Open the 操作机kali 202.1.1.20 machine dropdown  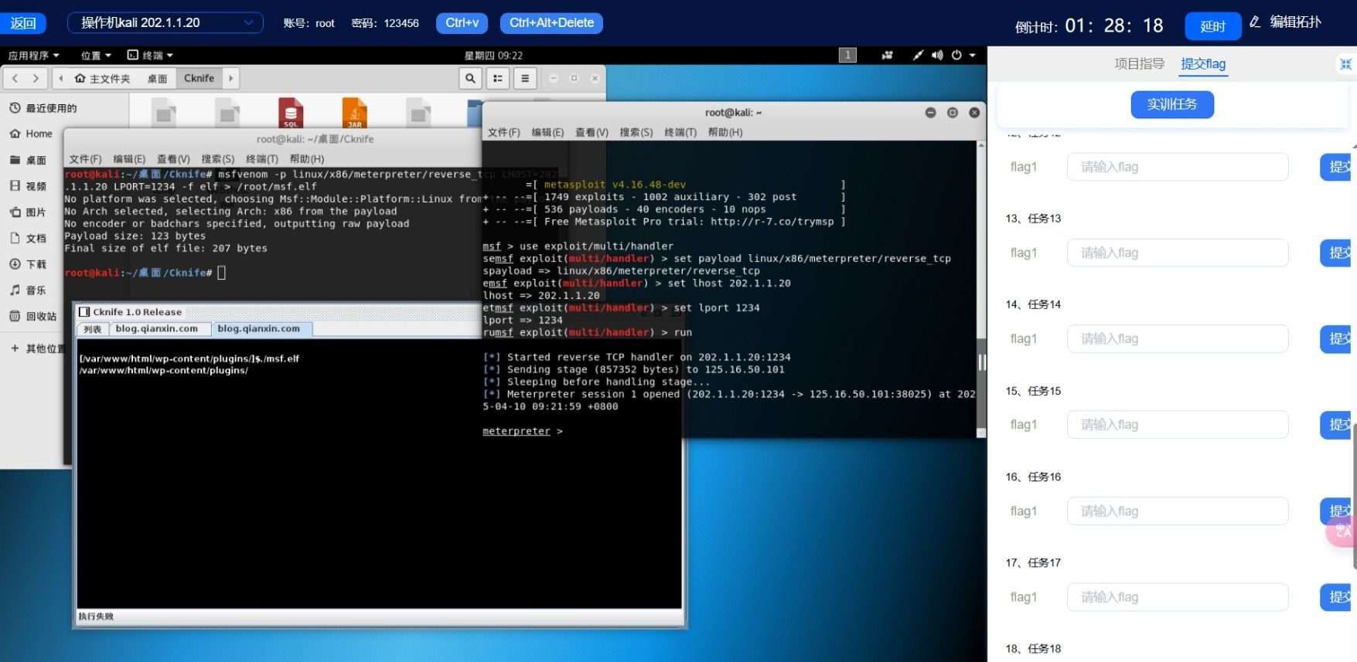pos(165,23)
